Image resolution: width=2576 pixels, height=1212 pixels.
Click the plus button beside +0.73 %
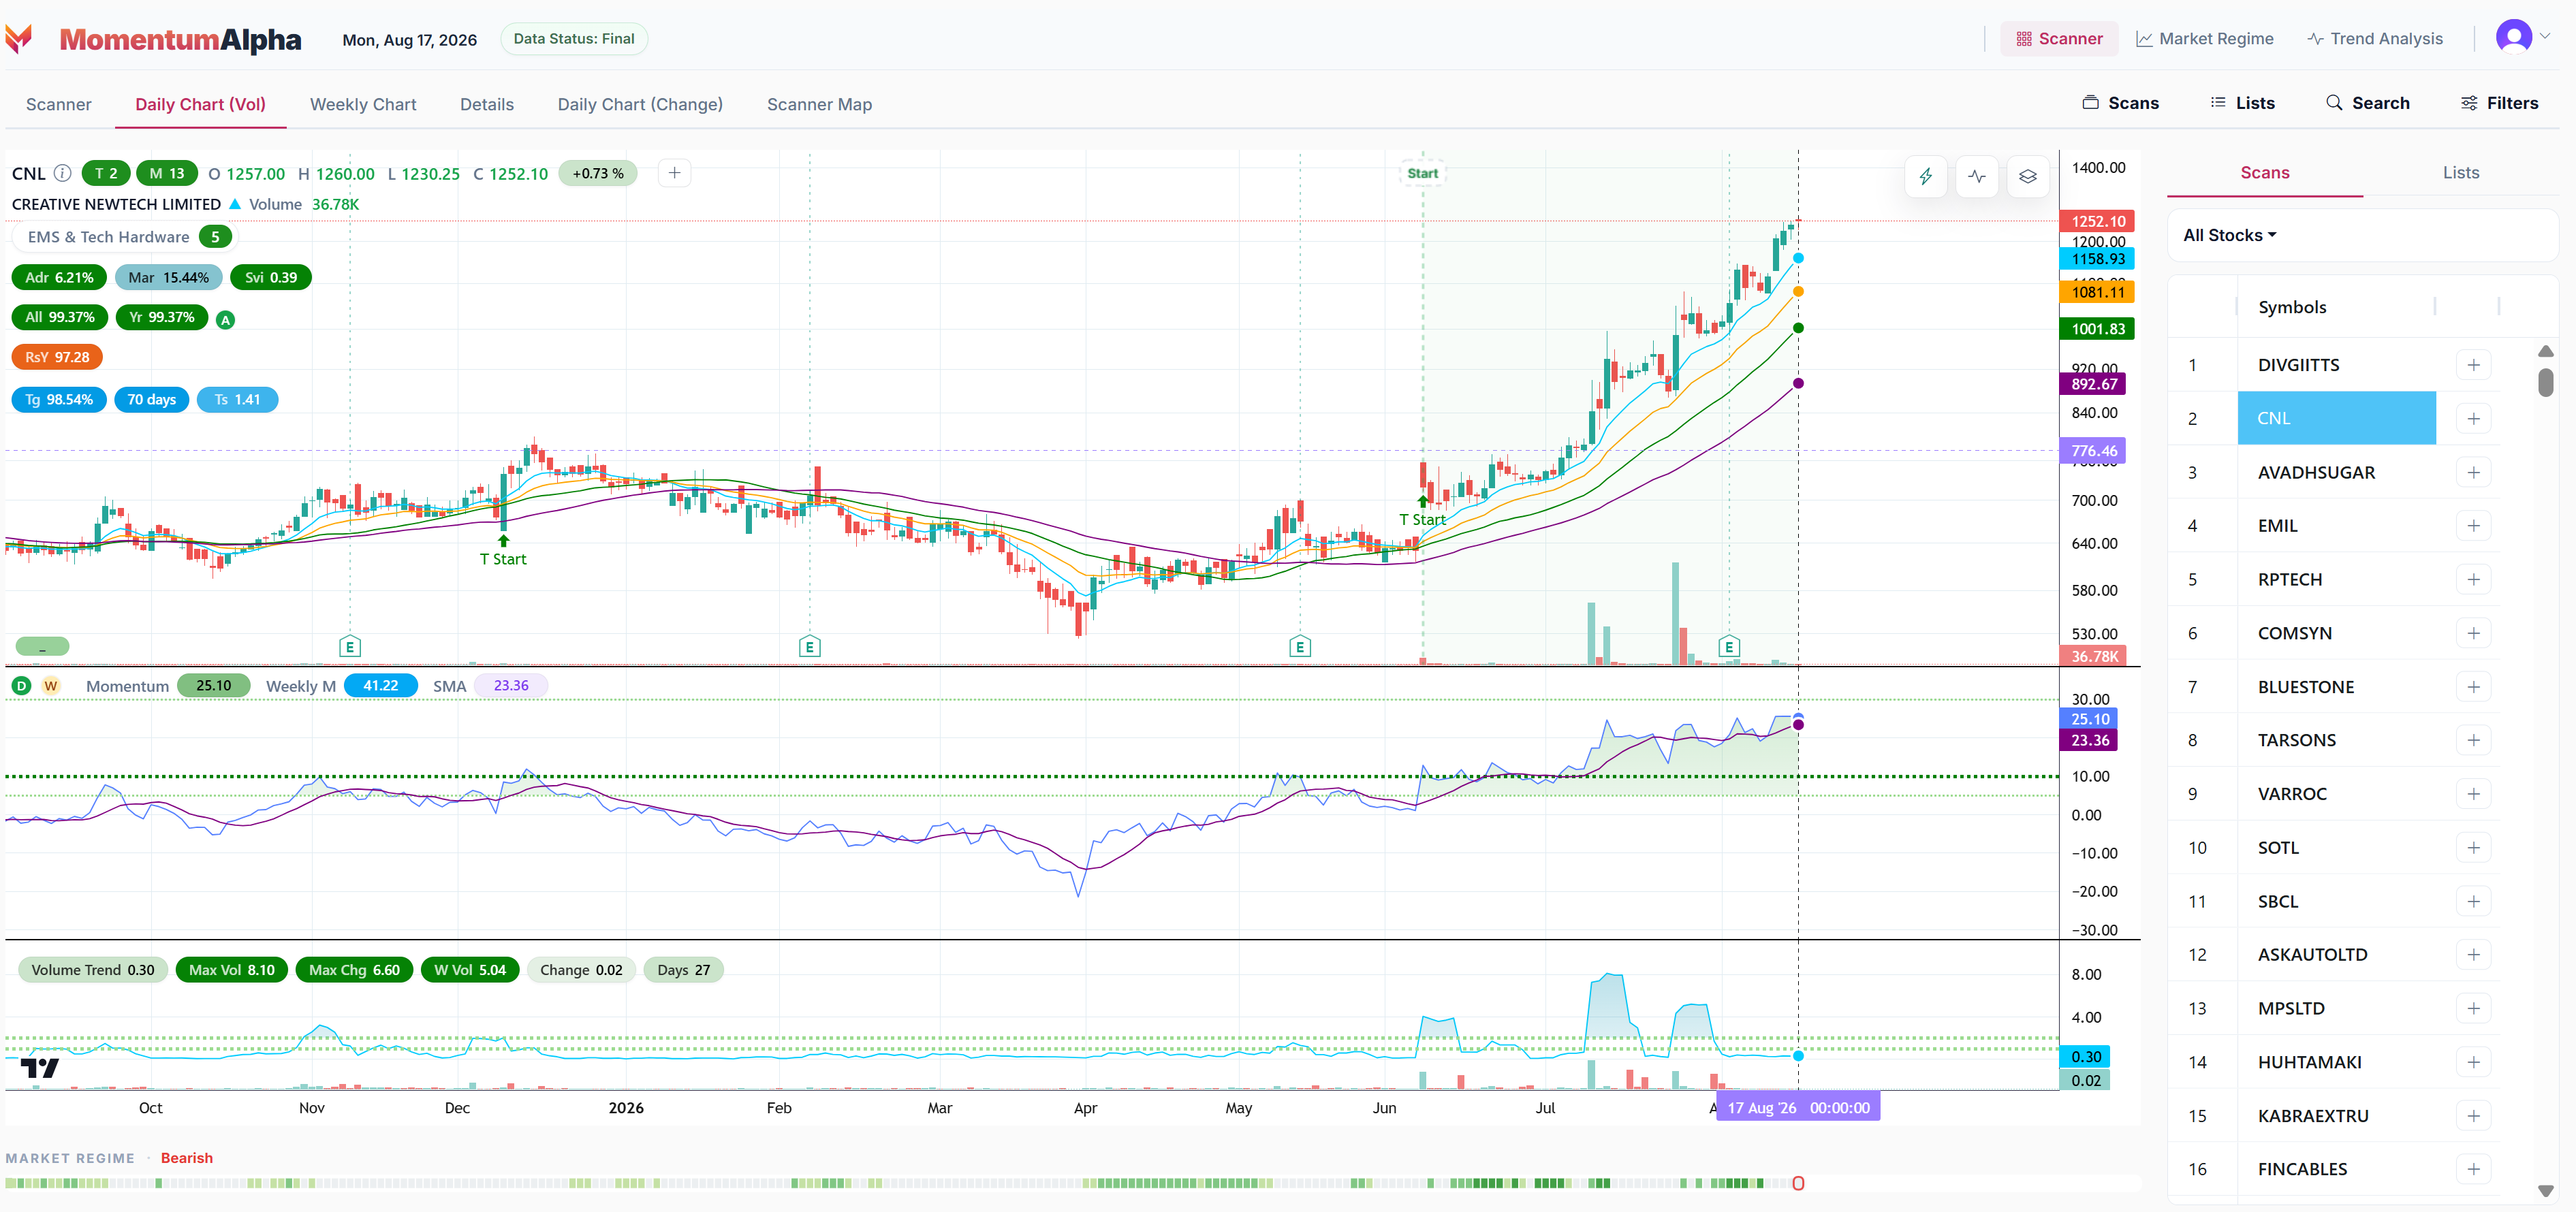tap(675, 173)
